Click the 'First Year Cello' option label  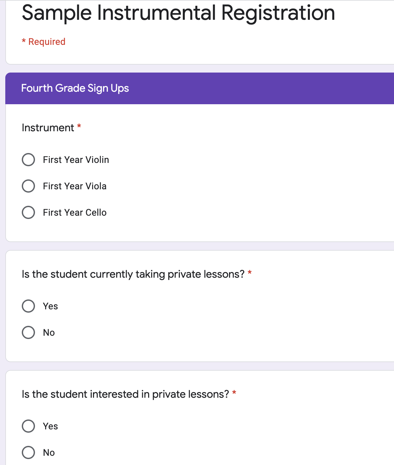75,212
